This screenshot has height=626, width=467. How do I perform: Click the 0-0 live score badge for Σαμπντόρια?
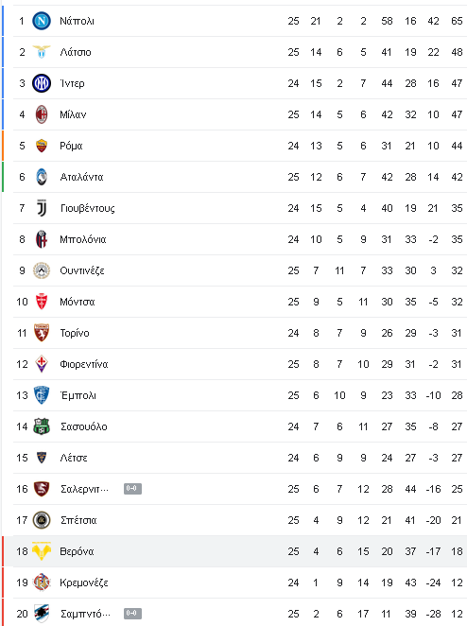click(x=132, y=614)
